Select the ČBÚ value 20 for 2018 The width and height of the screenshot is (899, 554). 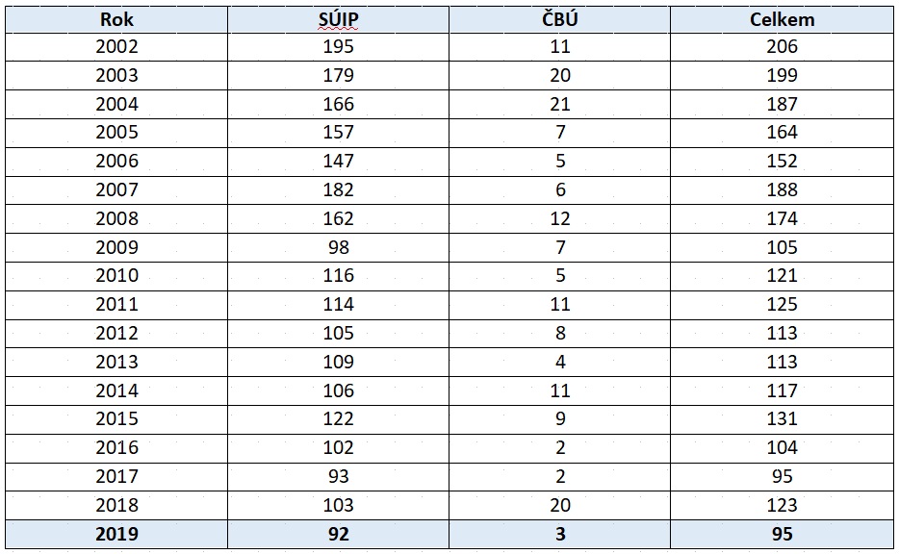(x=560, y=505)
